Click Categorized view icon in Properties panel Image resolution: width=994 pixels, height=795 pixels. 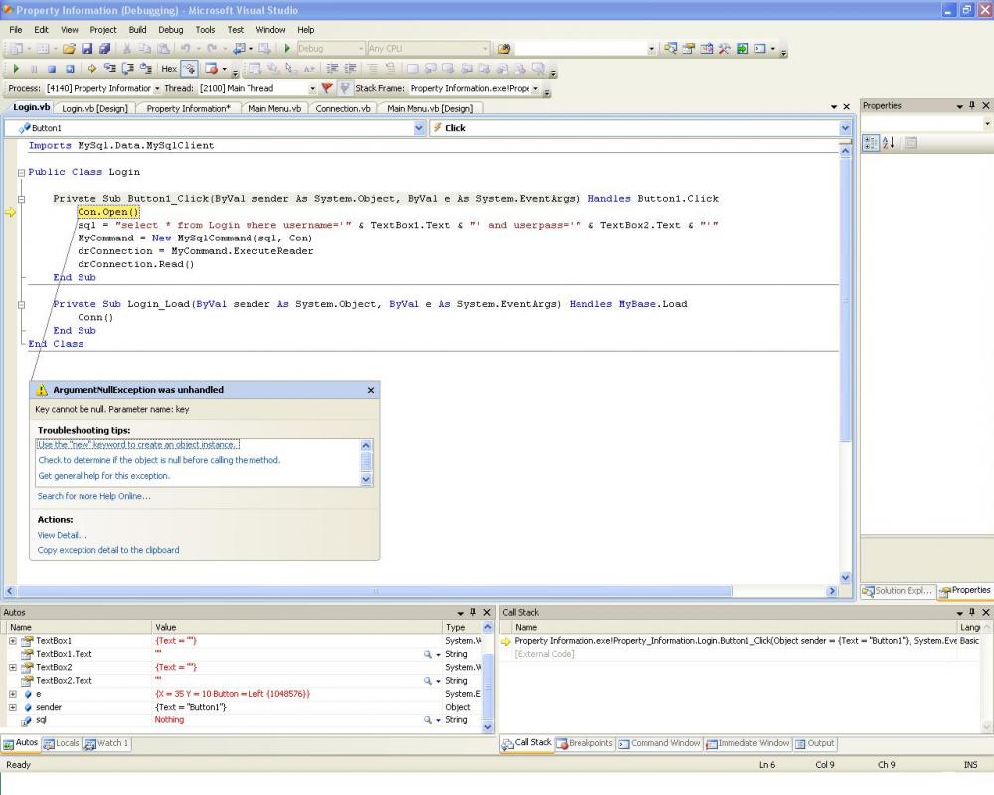[x=871, y=143]
